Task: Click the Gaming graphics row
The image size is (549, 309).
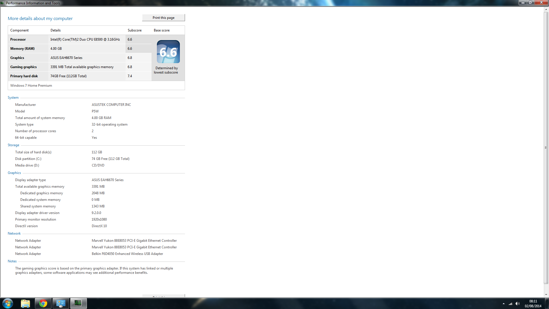Action: [x=80, y=67]
